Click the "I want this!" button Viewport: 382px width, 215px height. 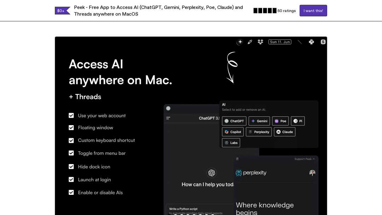pyautogui.click(x=313, y=11)
